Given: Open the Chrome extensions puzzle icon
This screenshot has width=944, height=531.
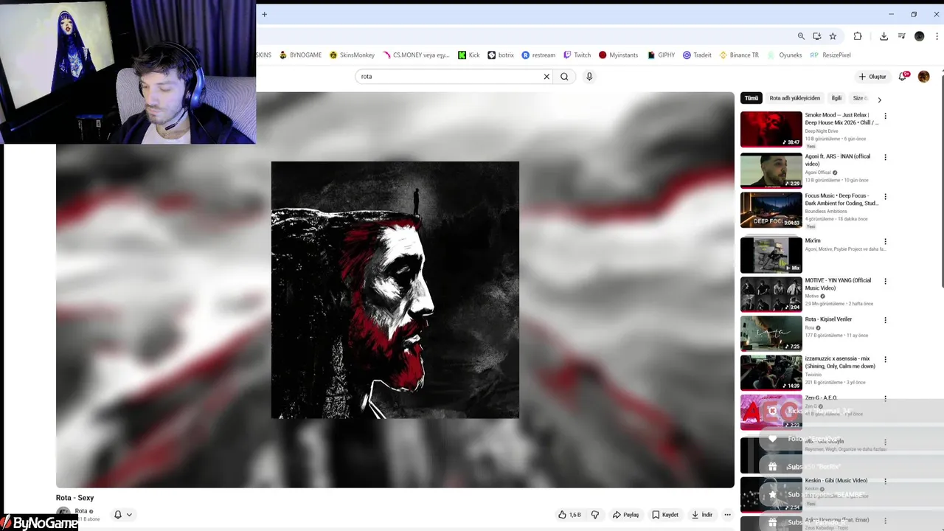Looking at the screenshot, I should [x=858, y=36].
